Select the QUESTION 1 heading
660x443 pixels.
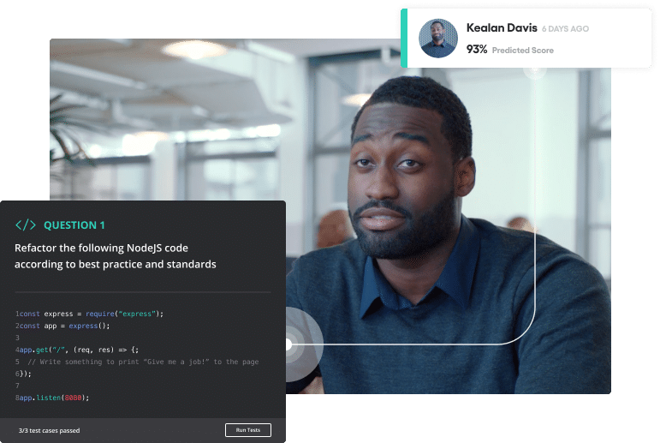[74, 225]
